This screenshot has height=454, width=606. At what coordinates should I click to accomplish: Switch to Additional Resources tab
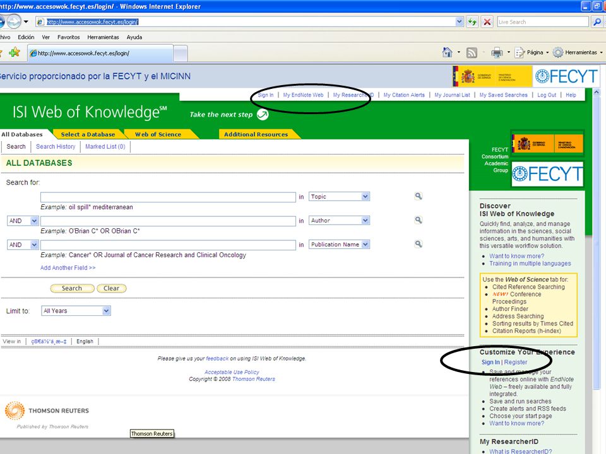point(256,134)
